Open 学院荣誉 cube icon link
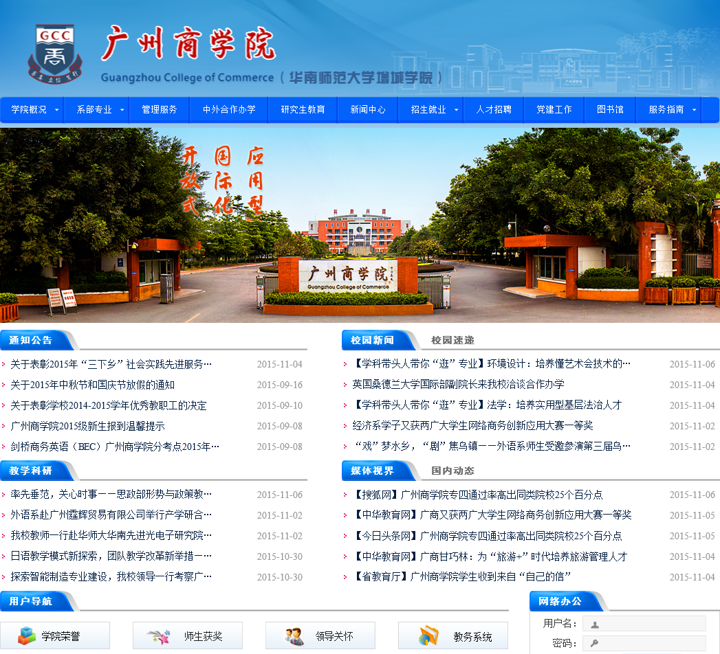The image size is (720, 654). (54, 635)
